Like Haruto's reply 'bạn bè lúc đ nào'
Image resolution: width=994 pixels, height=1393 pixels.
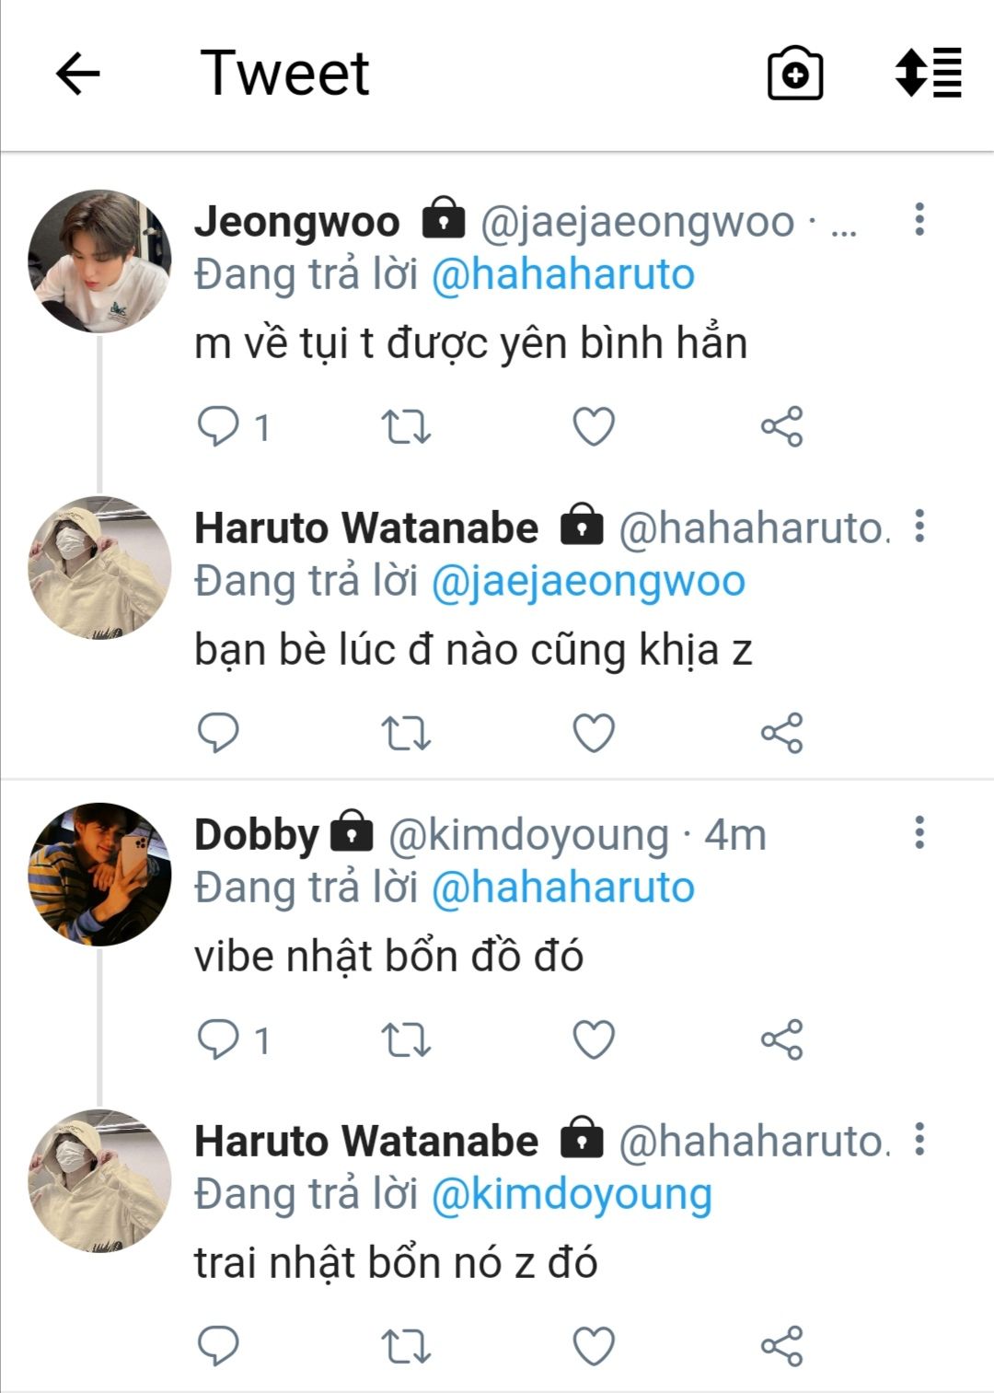tap(594, 733)
